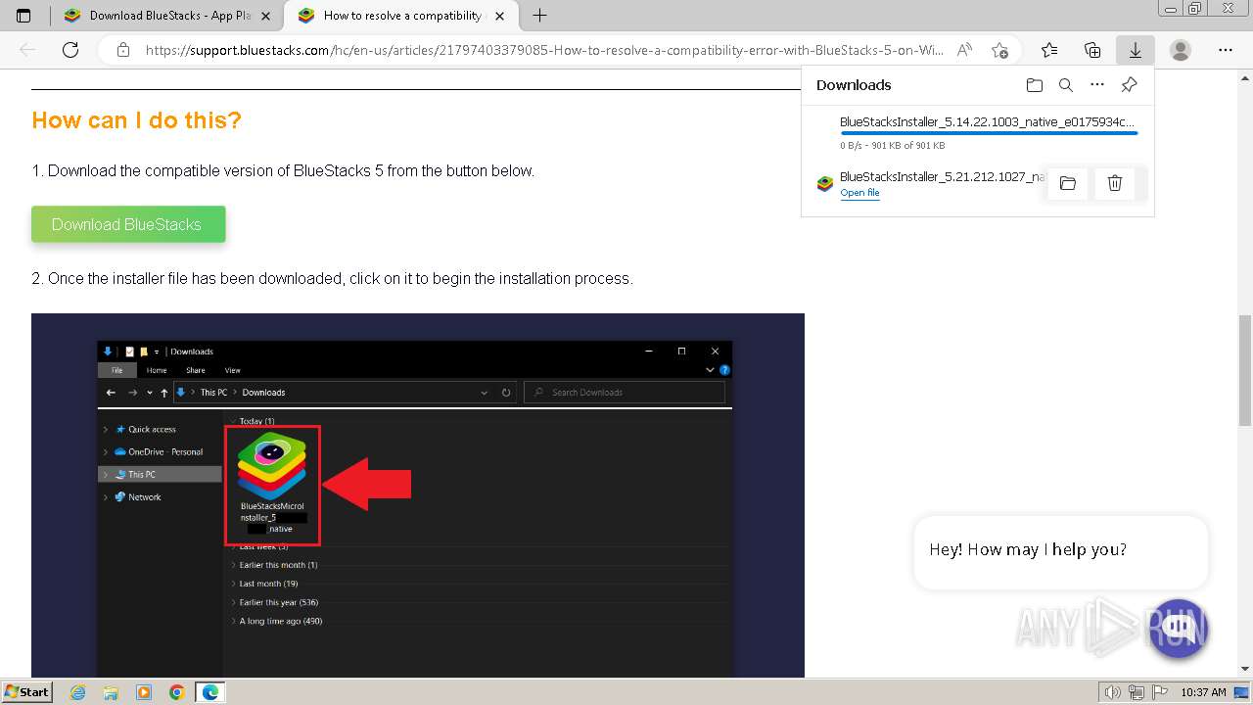The width and height of the screenshot is (1253, 705).
Task: Click the support.bluestacks.com address bar
Action: pyautogui.click(x=544, y=50)
